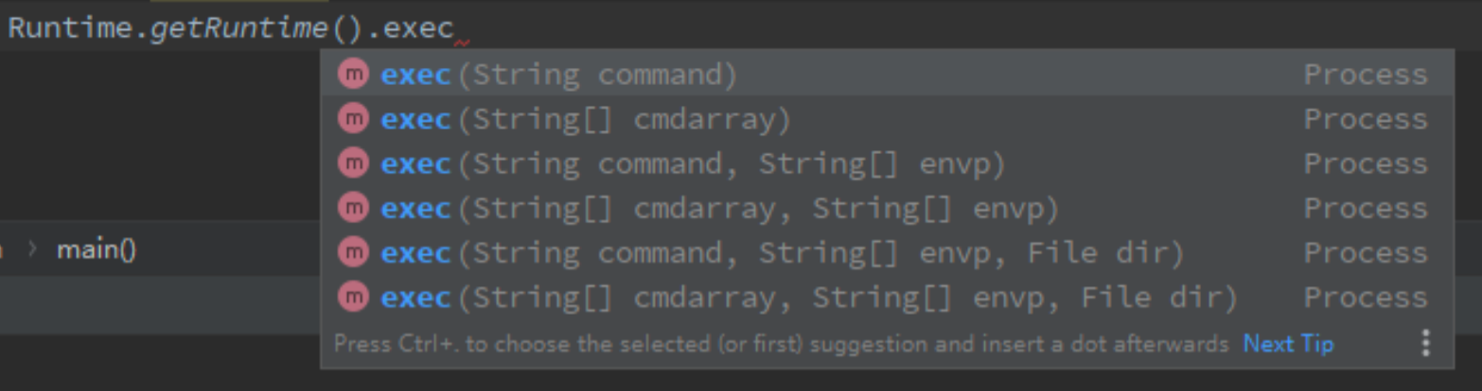Click Process return type of first suggestion

[x=1365, y=75]
